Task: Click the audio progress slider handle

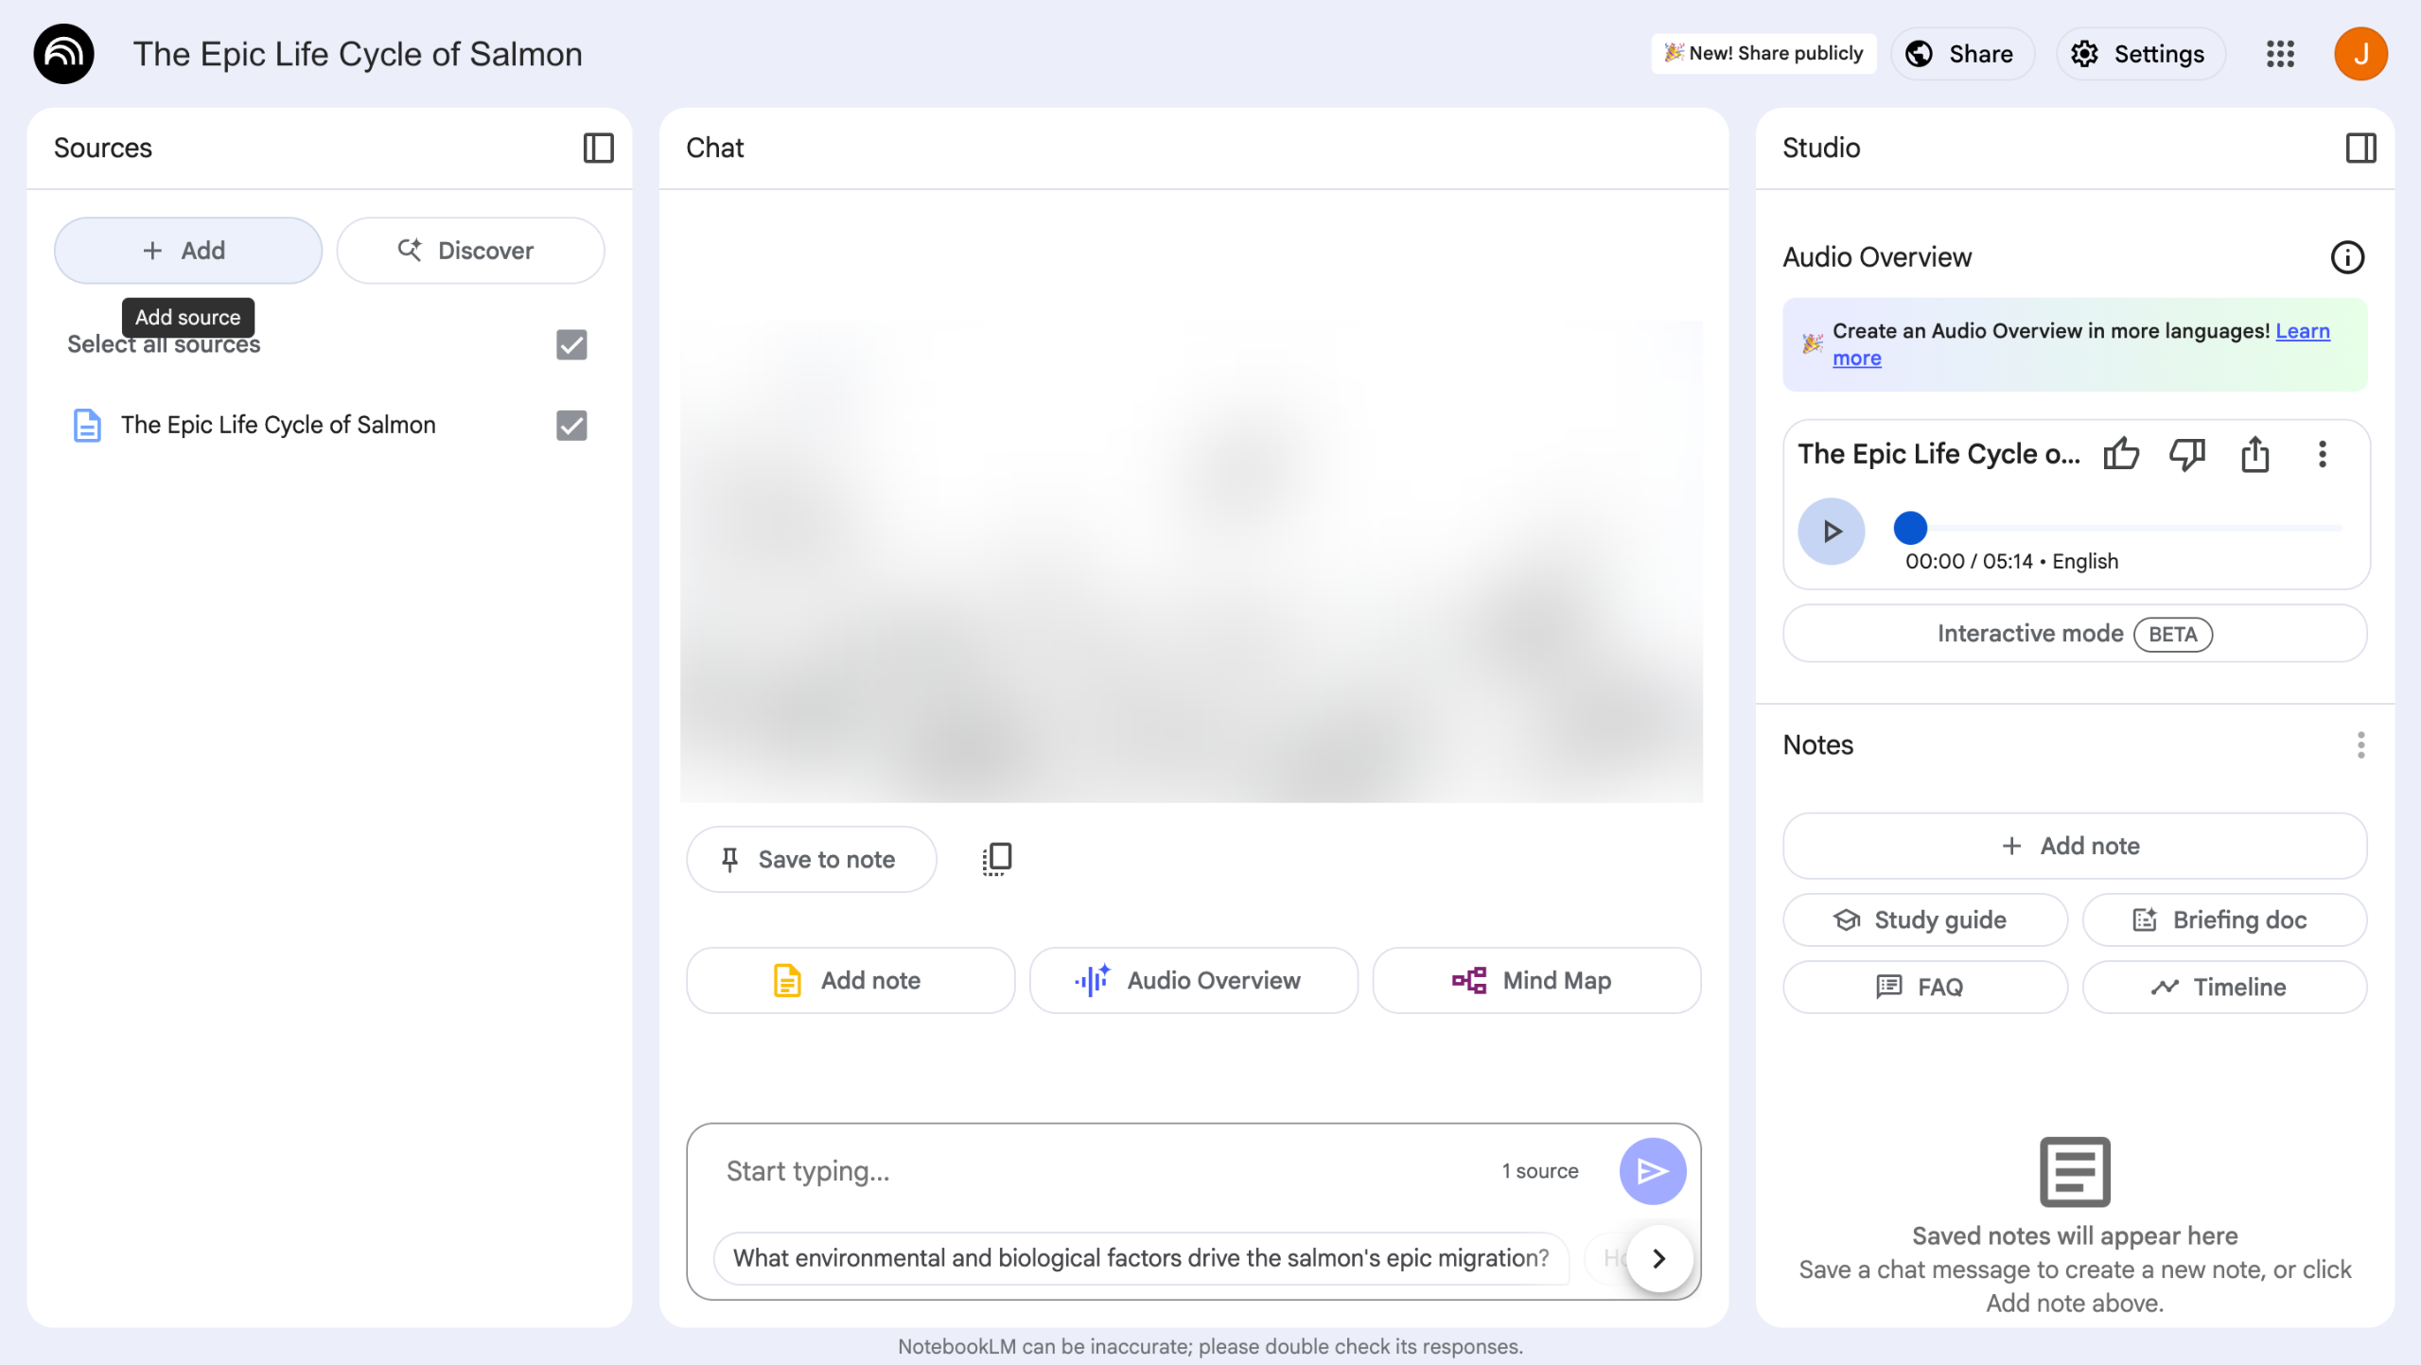Action: [x=1910, y=528]
